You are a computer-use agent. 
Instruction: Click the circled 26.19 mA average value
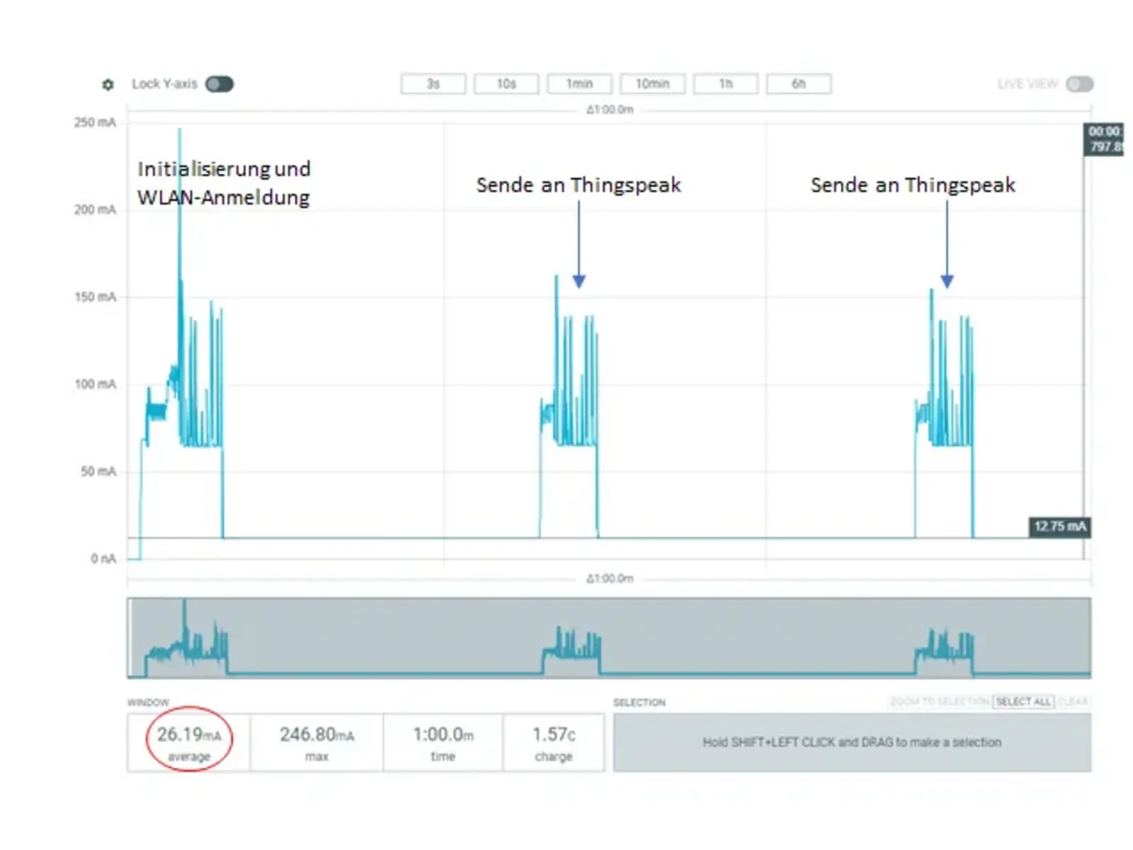(x=189, y=741)
